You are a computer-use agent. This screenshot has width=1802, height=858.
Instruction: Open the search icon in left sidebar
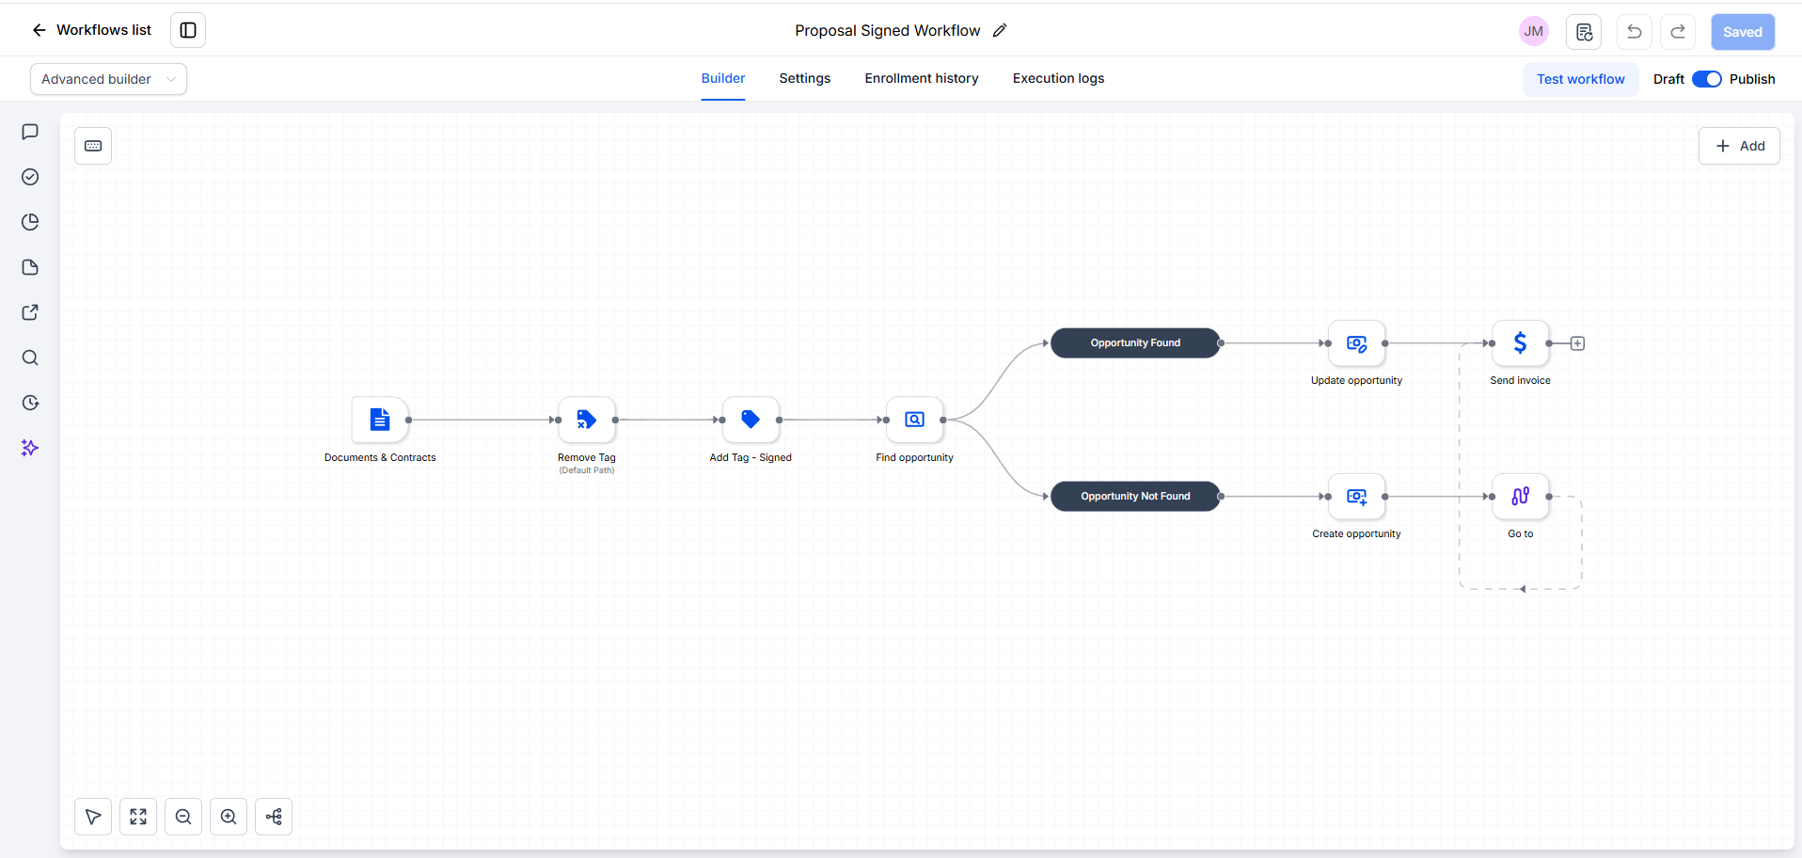coord(30,357)
